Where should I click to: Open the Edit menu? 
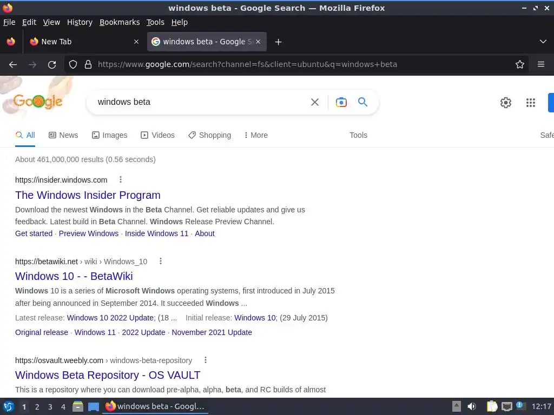(x=29, y=22)
